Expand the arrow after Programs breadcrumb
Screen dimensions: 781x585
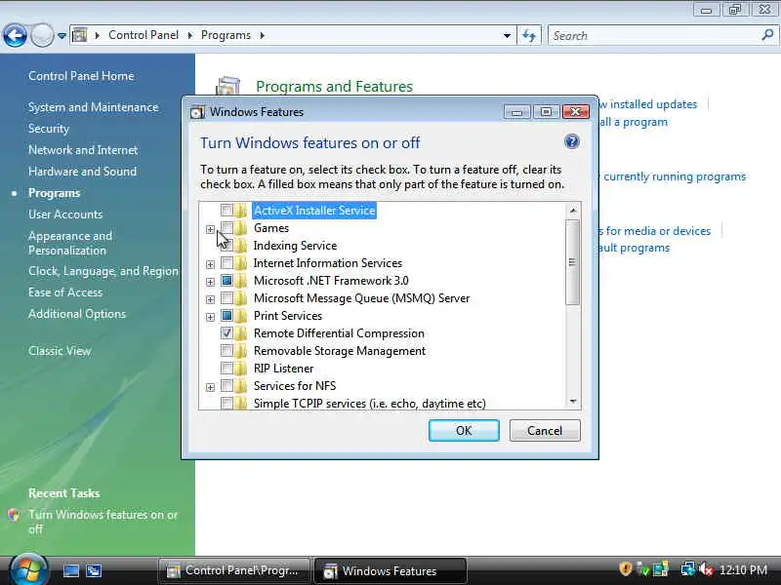pos(262,35)
